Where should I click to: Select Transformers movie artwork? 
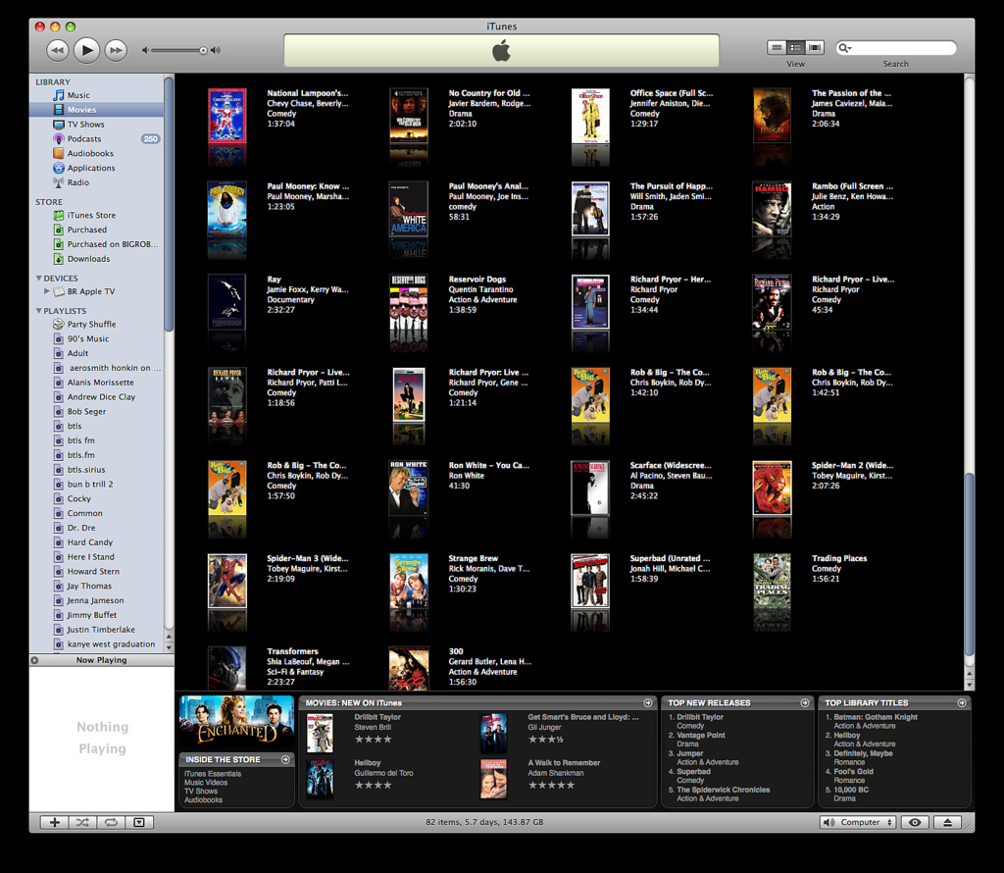click(227, 668)
